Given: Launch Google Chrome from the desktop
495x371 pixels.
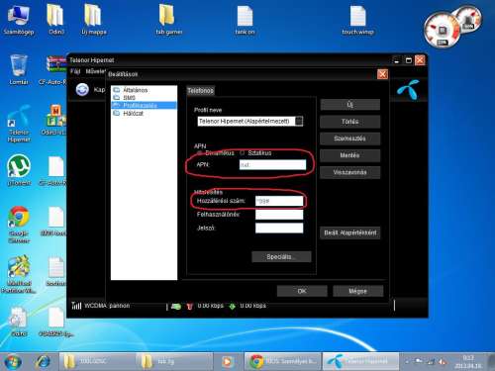Looking at the screenshot, I should coord(19,225).
